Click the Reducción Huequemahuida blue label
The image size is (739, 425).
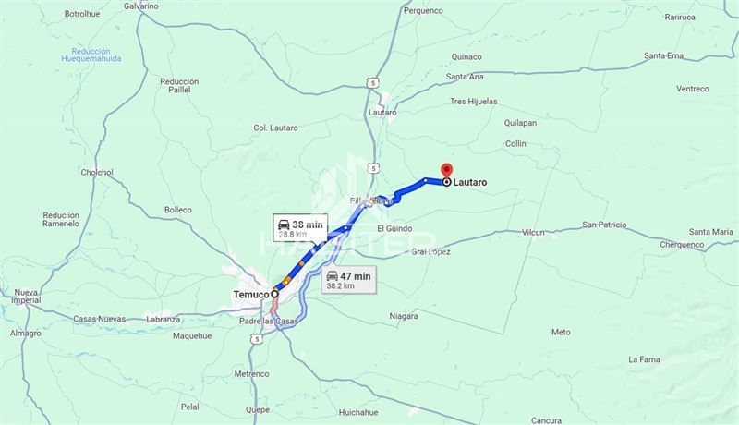(91, 55)
